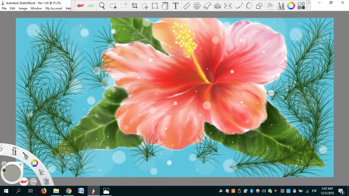Click the red Undo arrow in the top toolbar
The width and height of the screenshot is (349, 196).
click(x=80, y=5)
